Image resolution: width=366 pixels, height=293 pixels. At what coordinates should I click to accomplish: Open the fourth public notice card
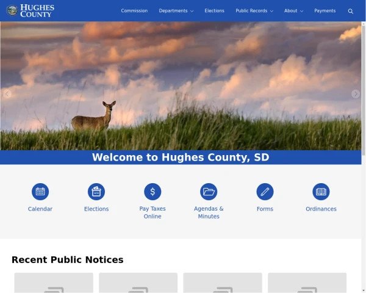[307, 283]
